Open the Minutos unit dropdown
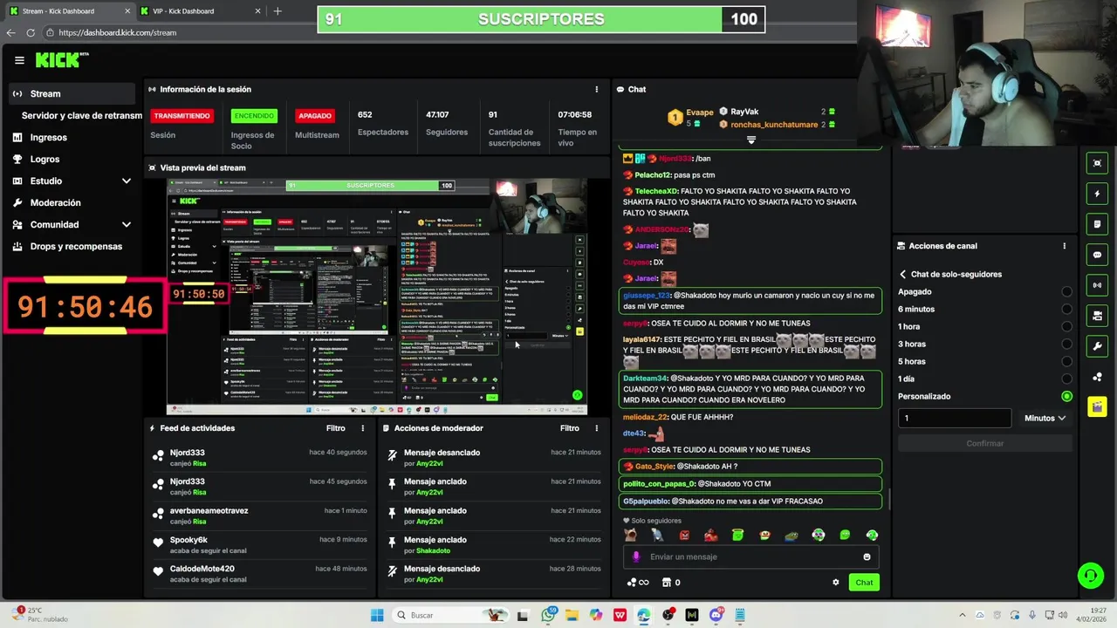 click(1045, 418)
